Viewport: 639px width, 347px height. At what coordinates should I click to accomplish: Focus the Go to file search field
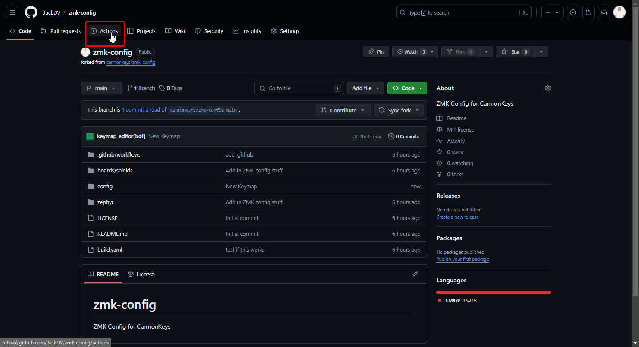tap(299, 88)
